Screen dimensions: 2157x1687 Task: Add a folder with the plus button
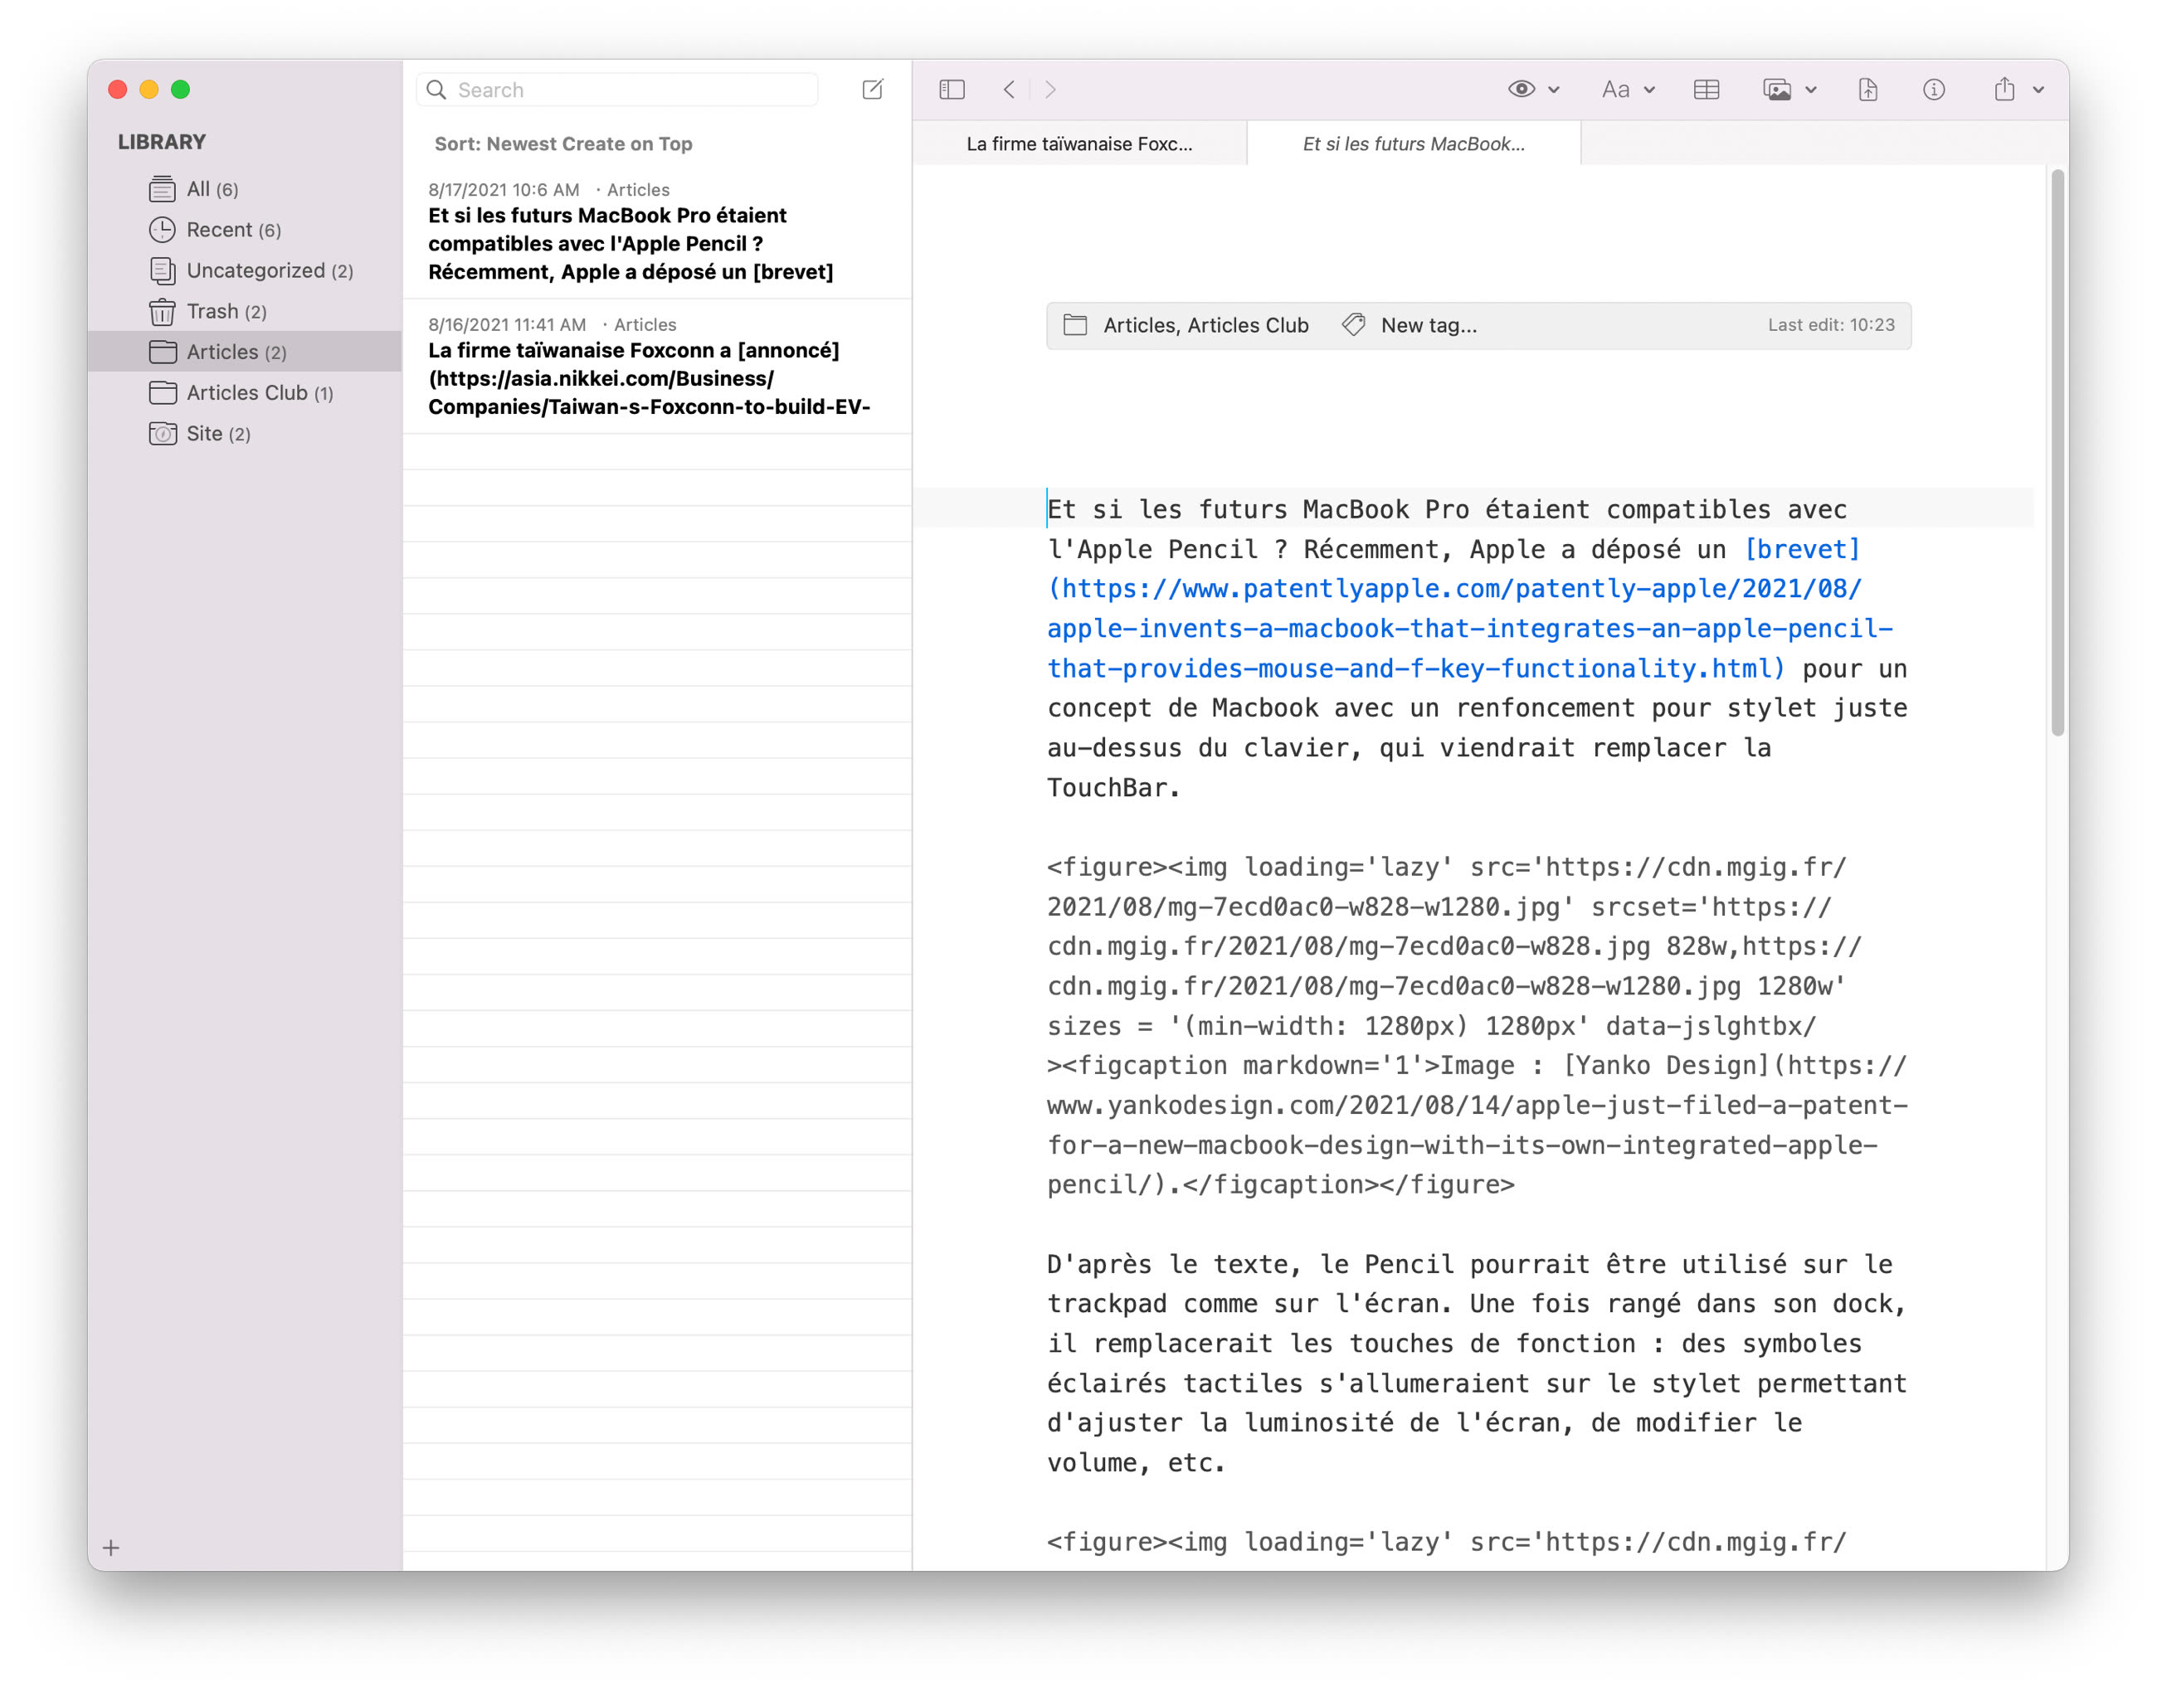[112, 1548]
